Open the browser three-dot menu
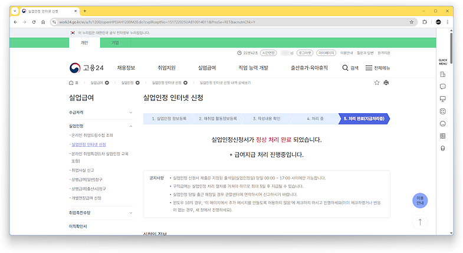 point(448,22)
